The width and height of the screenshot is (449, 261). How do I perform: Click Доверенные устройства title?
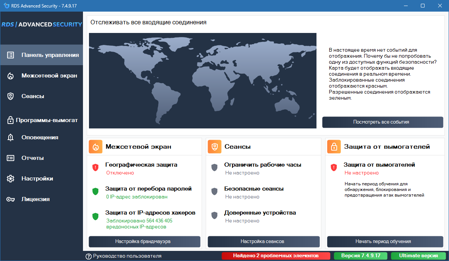click(x=260, y=213)
